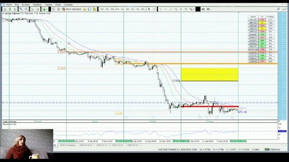Click the yellow icon after Авто-торговля
Viewport: 289px width, 162px height.
[x=84, y=9]
